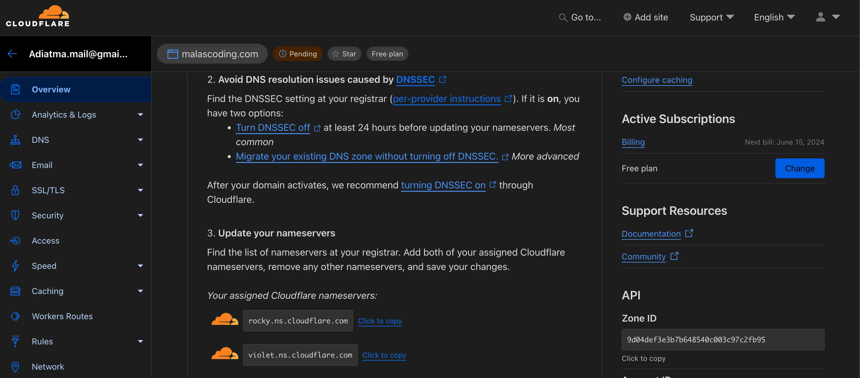This screenshot has height=378, width=860.
Task: Click to copy violet.ns.cloudflare.com
Action: point(384,355)
